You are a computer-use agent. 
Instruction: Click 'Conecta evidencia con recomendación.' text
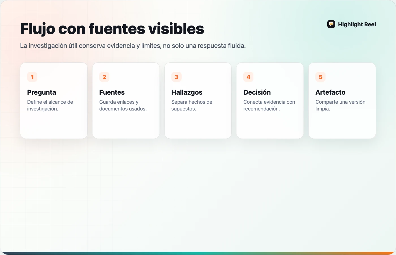pyautogui.click(x=269, y=105)
